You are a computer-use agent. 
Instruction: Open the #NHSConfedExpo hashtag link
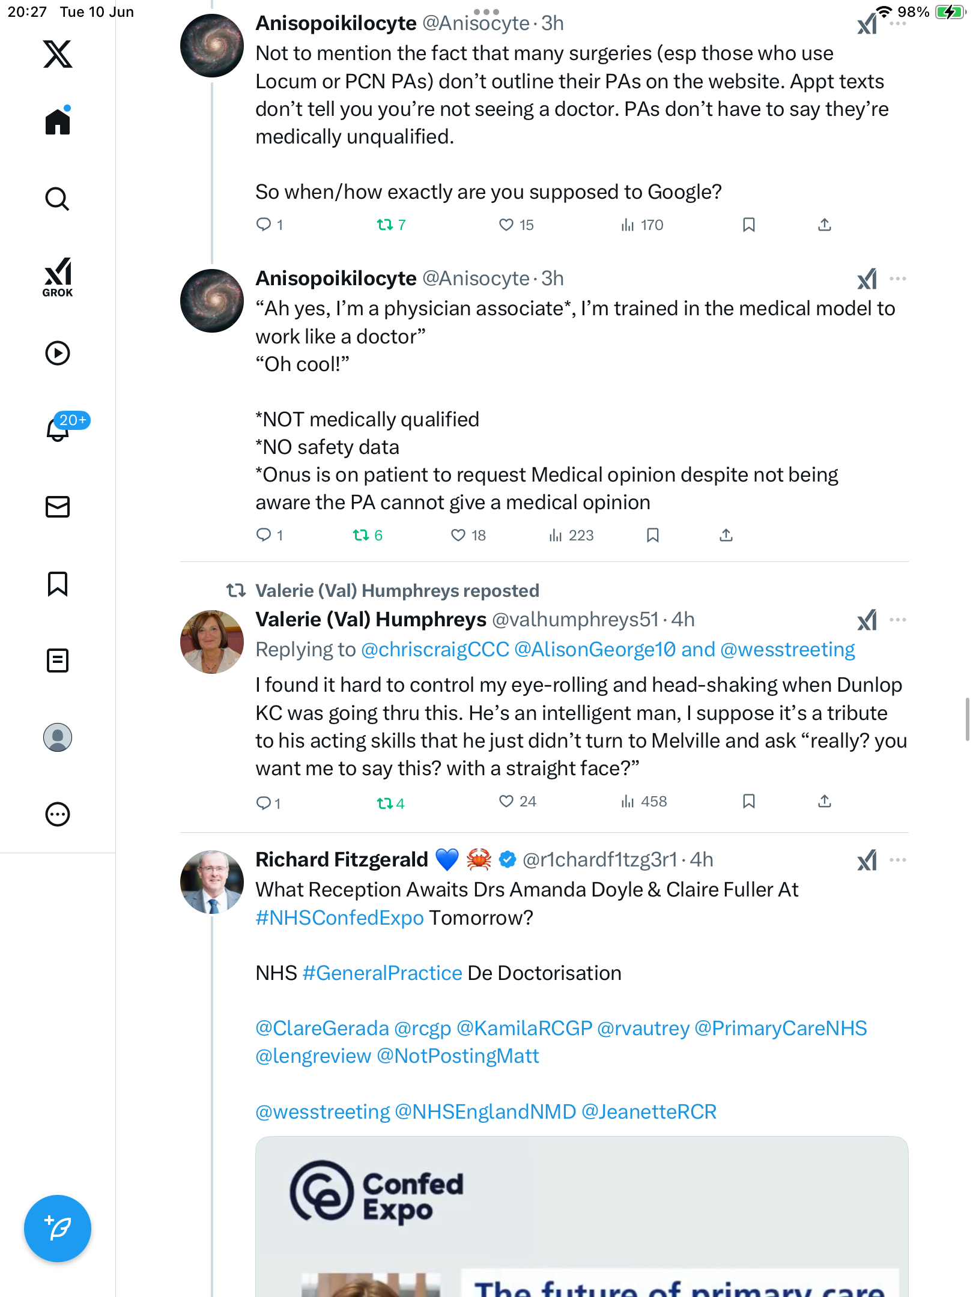[x=340, y=918]
